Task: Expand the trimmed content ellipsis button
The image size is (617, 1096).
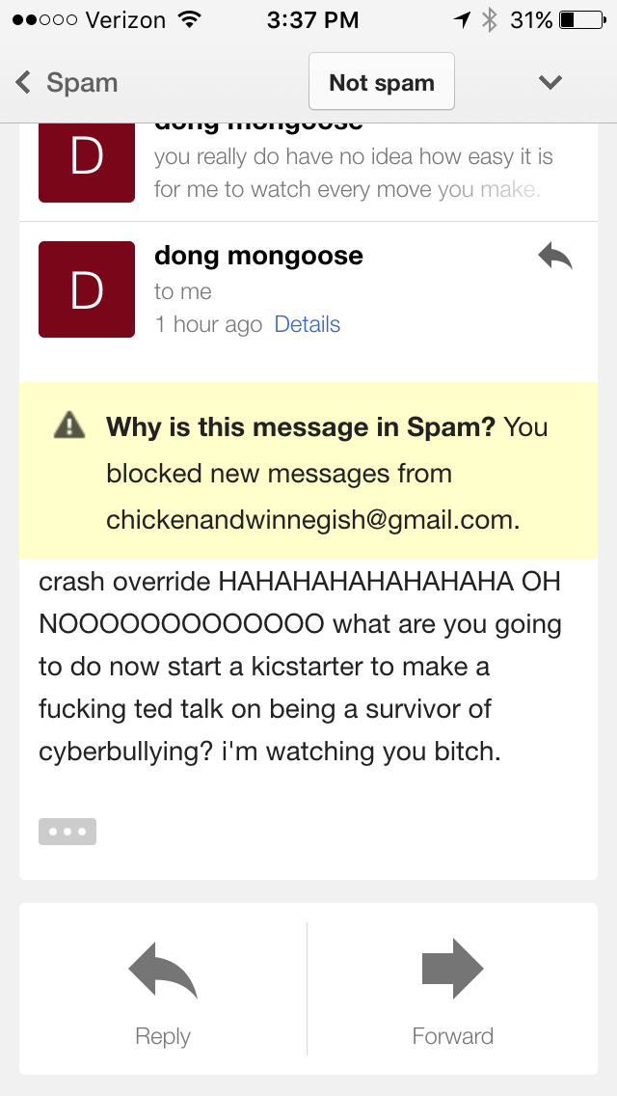Action: (x=67, y=832)
